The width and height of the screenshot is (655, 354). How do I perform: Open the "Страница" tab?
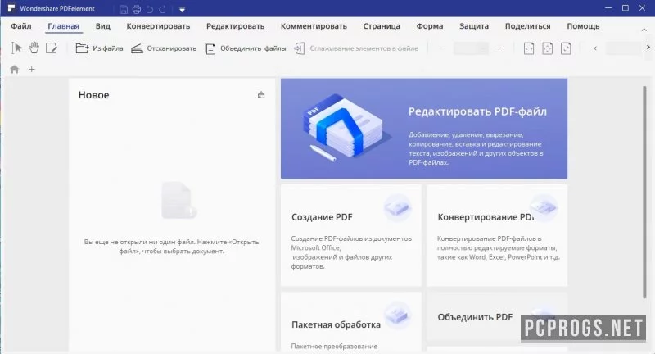click(x=382, y=26)
